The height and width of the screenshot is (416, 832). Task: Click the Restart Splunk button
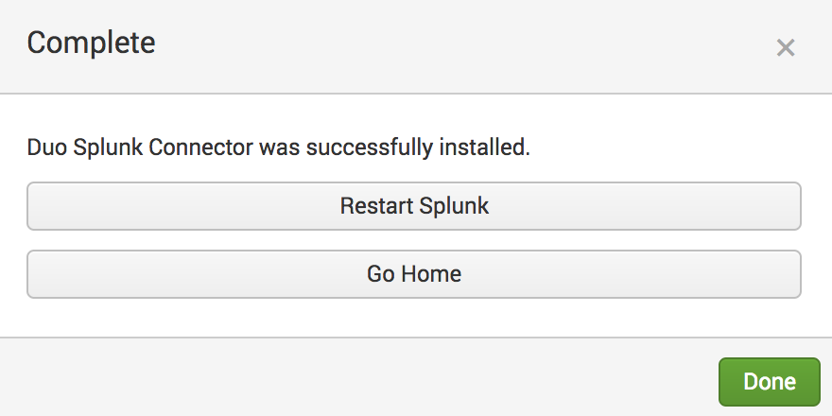click(414, 206)
